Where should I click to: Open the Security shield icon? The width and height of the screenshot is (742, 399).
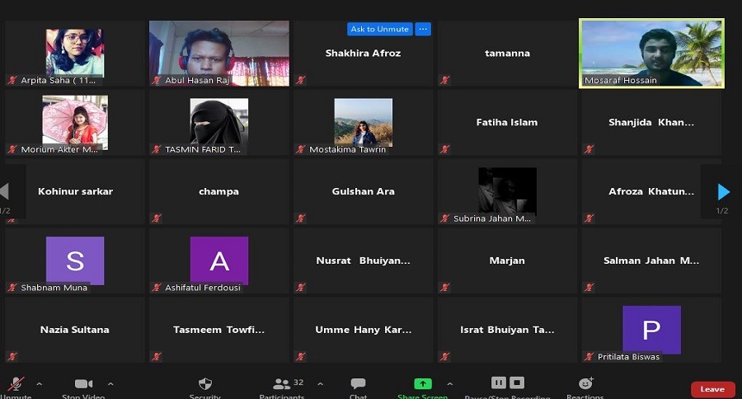point(205,384)
